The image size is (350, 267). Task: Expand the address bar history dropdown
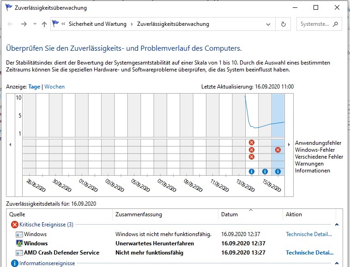tap(268, 24)
